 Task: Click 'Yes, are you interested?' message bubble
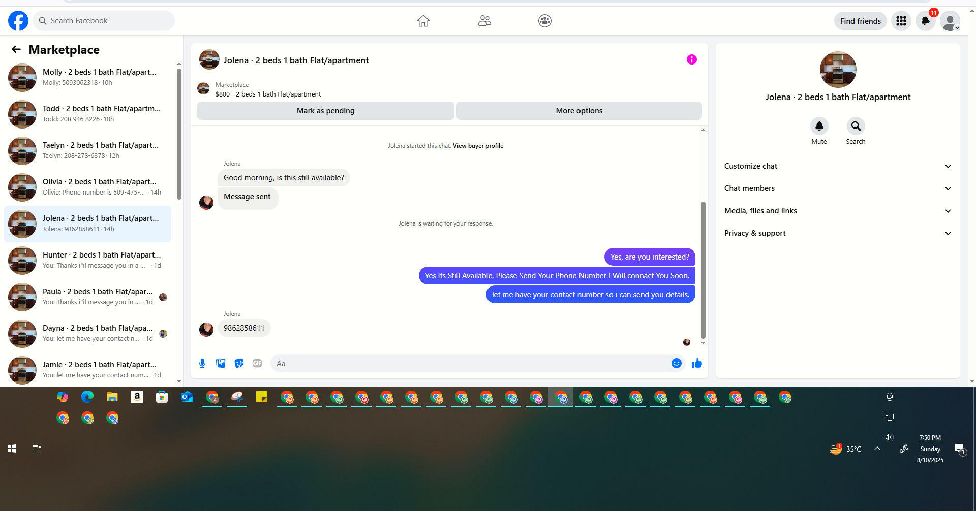(x=650, y=257)
